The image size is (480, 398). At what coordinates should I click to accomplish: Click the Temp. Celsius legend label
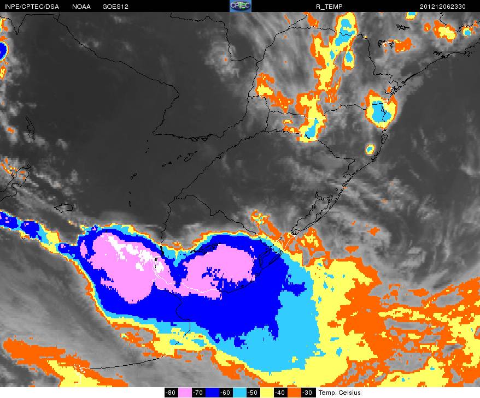339,393
